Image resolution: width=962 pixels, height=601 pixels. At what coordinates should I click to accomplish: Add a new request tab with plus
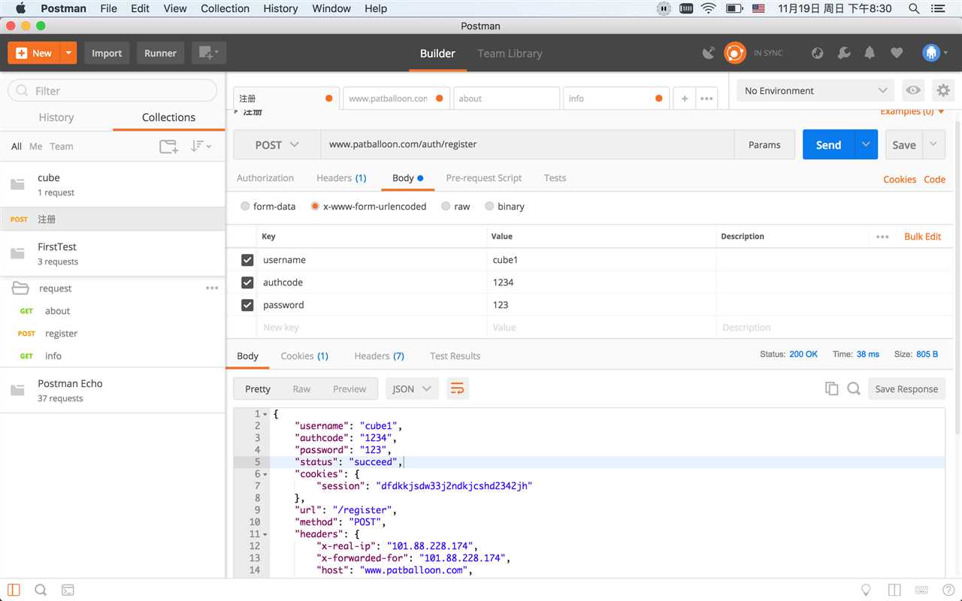coord(685,98)
